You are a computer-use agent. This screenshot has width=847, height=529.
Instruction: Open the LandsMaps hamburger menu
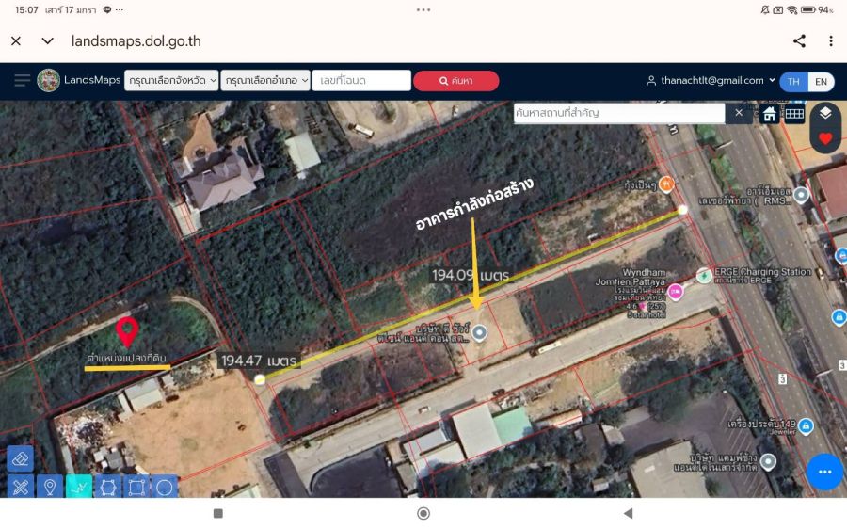pos(23,81)
